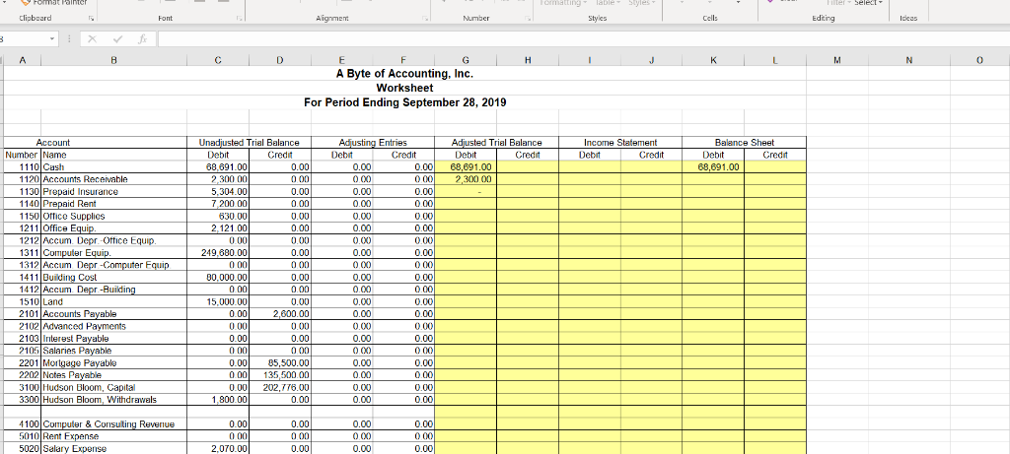Click the Enter checkmark in the formula bar
The width and height of the screenshot is (1010, 454).
click(116, 39)
